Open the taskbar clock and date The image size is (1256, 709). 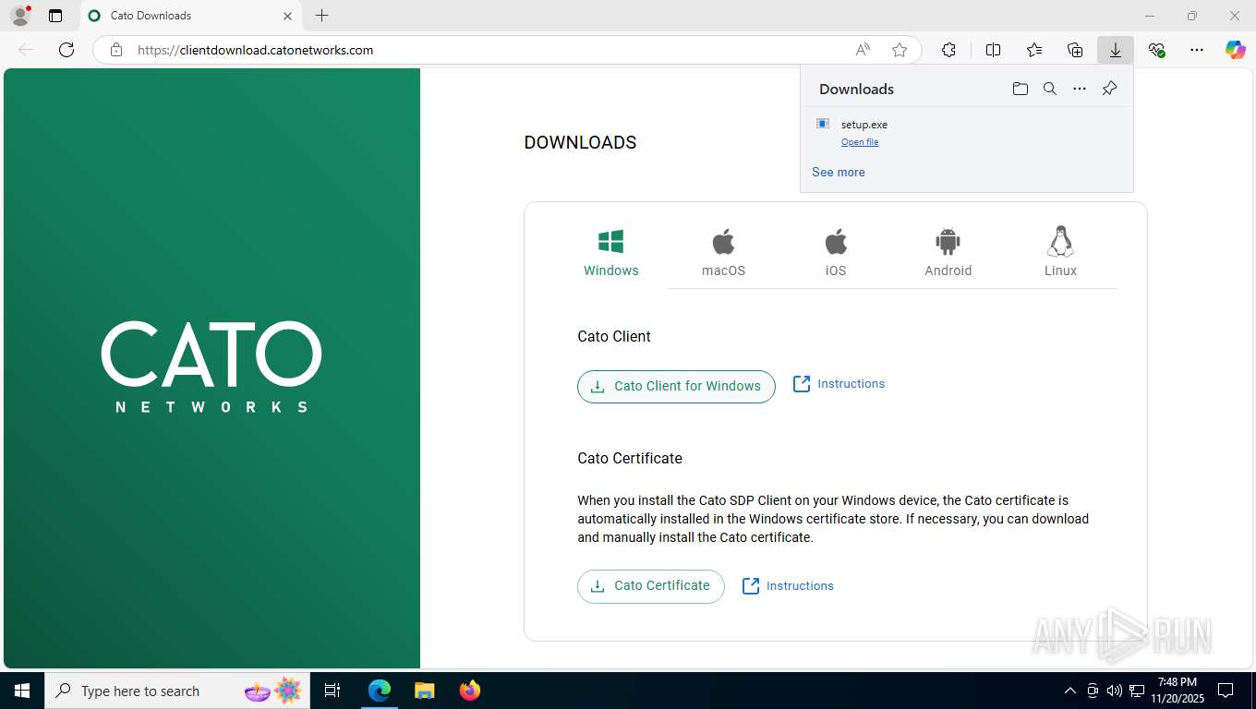coord(1177,691)
